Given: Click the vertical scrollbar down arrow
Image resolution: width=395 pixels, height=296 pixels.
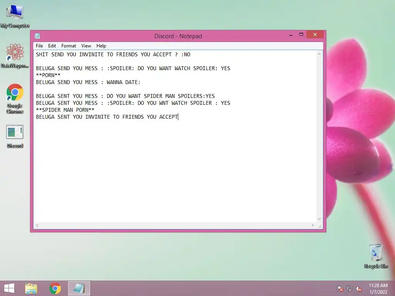Looking at the screenshot, I should point(319,219).
